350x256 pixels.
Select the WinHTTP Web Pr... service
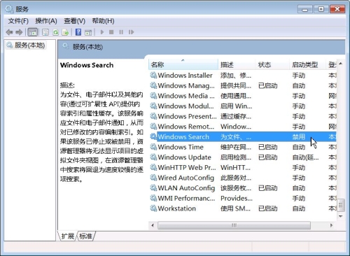click(187, 167)
